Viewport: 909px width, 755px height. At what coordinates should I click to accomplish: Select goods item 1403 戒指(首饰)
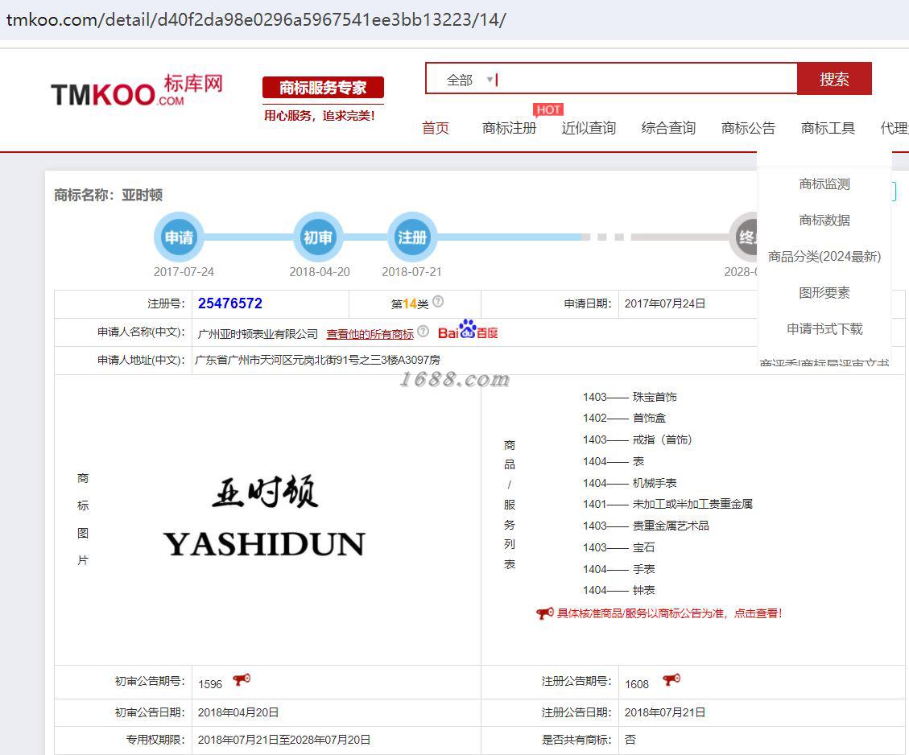click(x=637, y=439)
